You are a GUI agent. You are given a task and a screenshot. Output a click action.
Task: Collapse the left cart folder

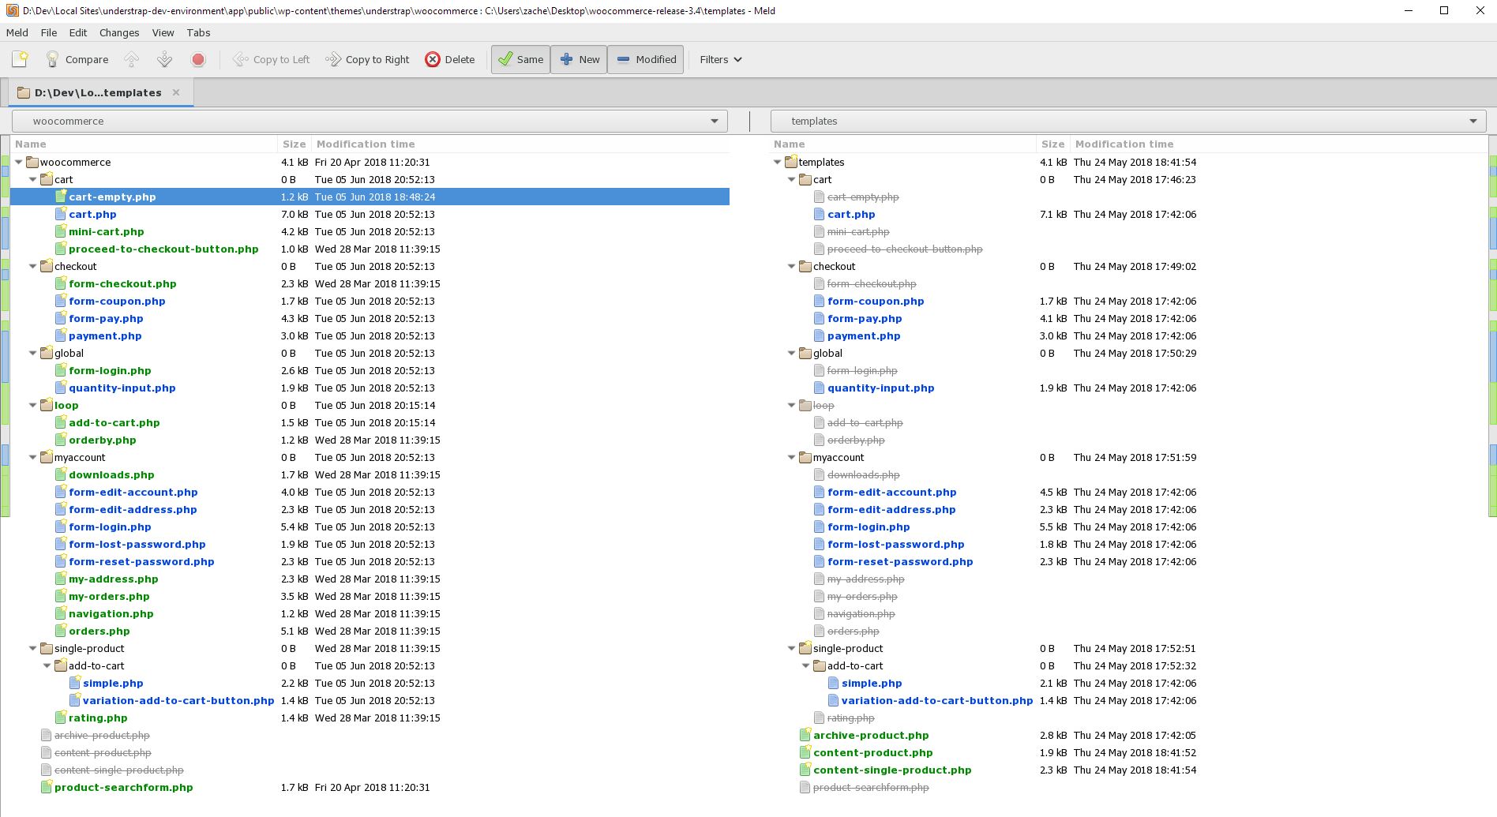tap(32, 179)
